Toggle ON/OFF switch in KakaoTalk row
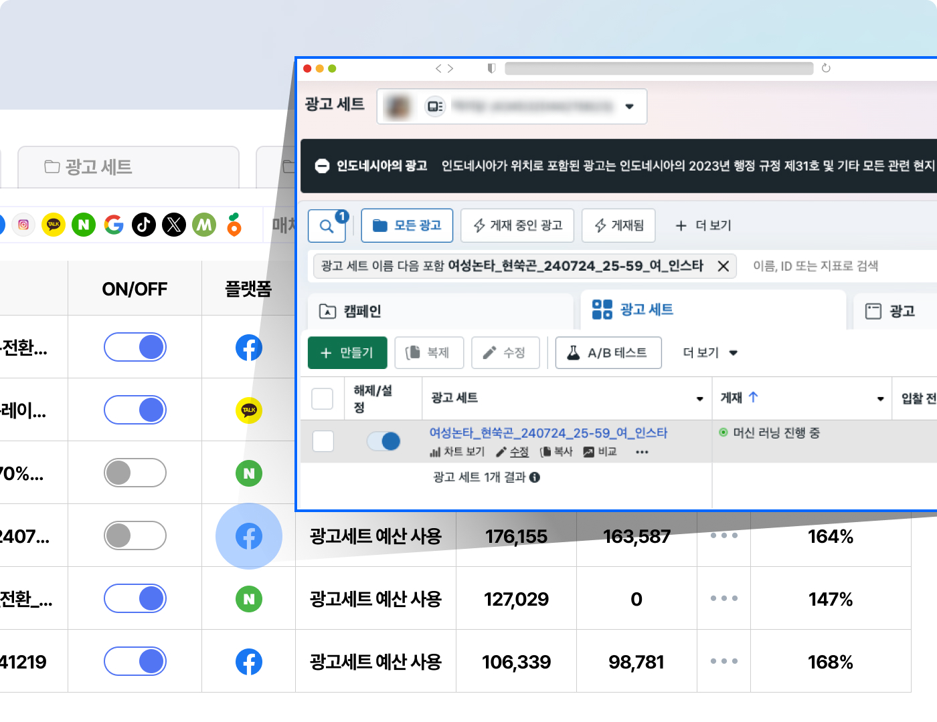 click(135, 410)
